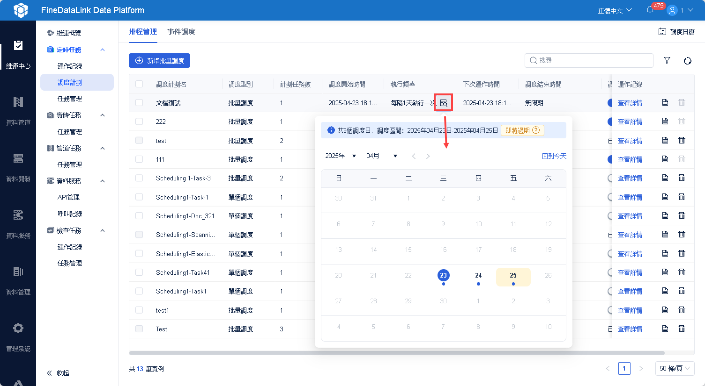Open 維運概覽 in the side menu
Viewport: 705px width, 386px height.
(x=69, y=33)
